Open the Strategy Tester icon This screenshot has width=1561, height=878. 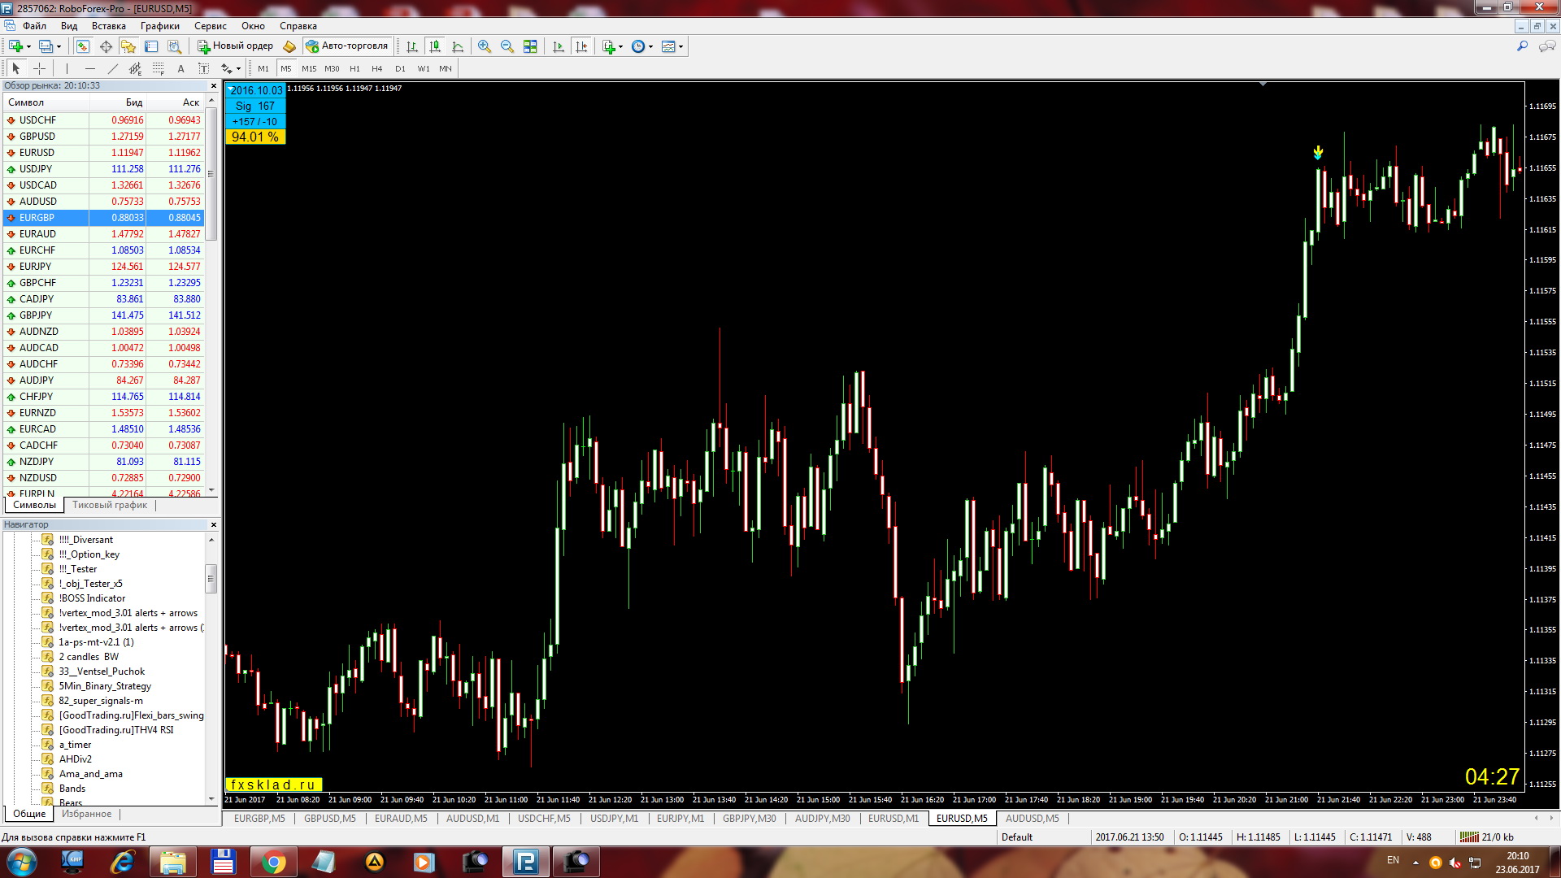[174, 46]
